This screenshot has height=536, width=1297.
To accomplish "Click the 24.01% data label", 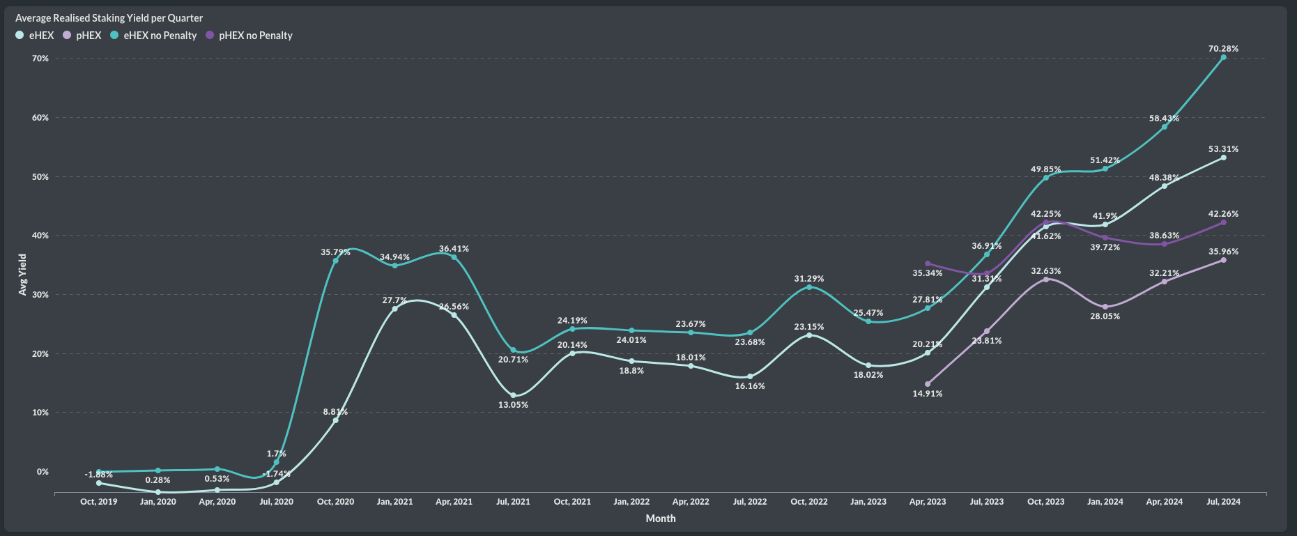I will 631,340.
